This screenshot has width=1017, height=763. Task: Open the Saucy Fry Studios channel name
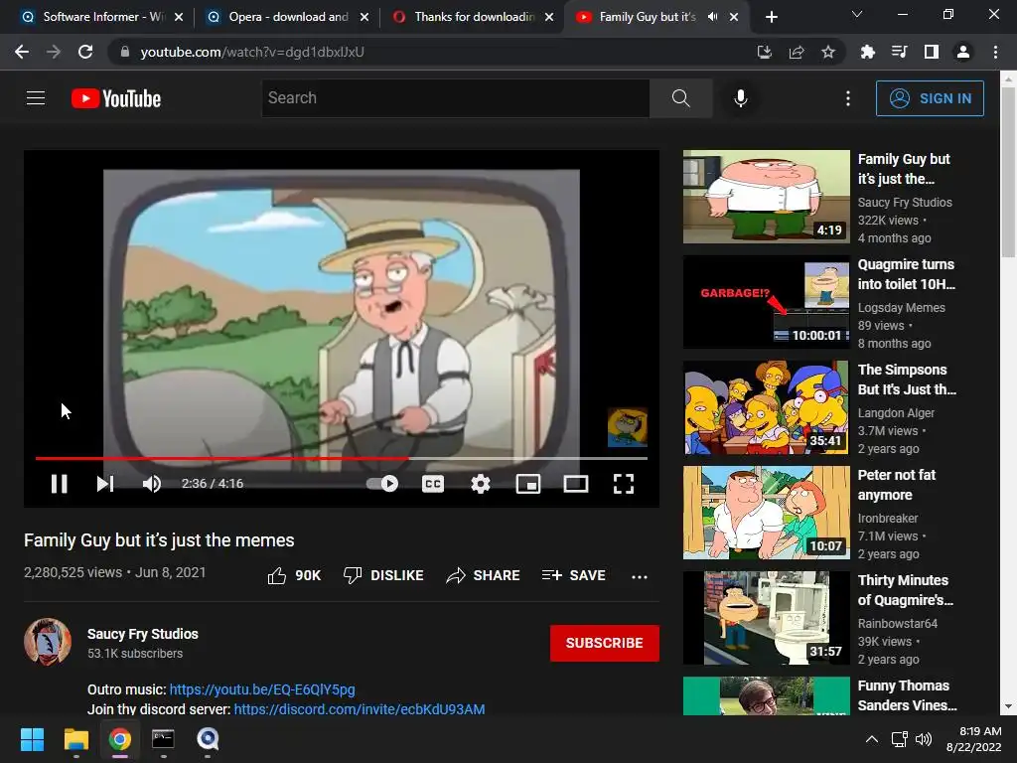pos(143,634)
